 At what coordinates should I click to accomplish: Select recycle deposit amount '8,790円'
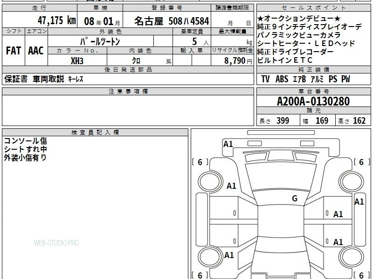pos(238,61)
